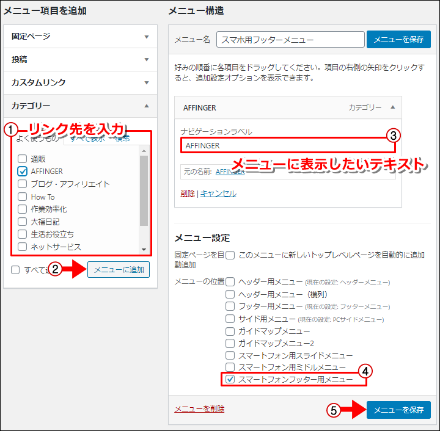This screenshot has height=431, width=440.
Task: Collapse the AFFINGER menu item arrow
Action: (x=392, y=107)
